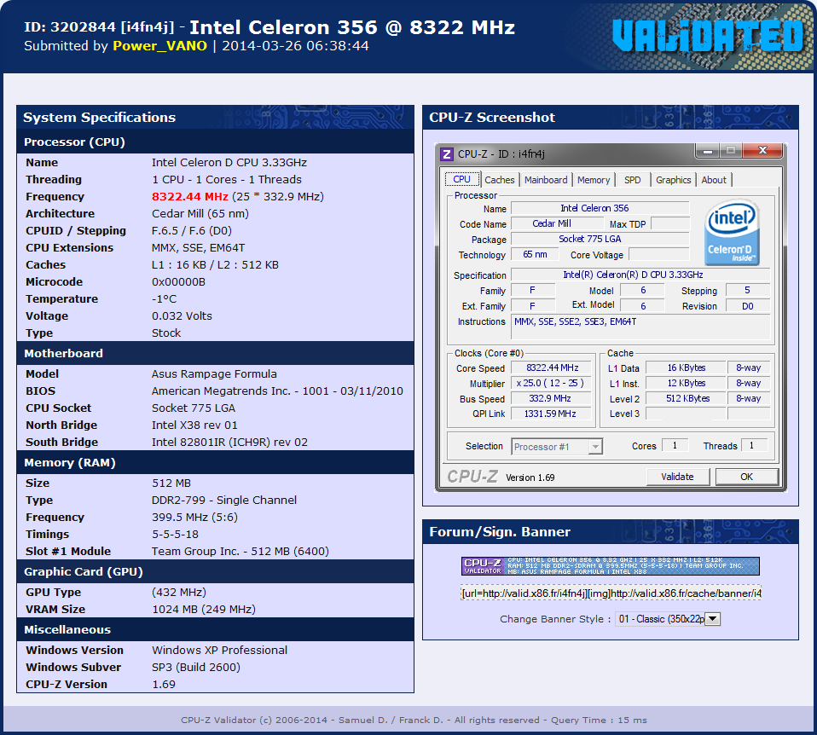817x735 pixels.
Task: Click the Cores count field
Action: tap(675, 445)
